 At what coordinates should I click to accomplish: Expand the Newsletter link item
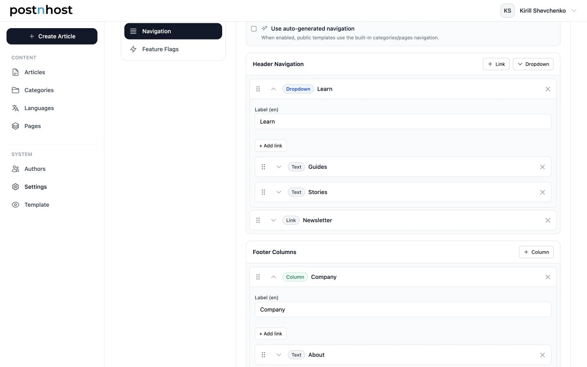click(274, 220)
